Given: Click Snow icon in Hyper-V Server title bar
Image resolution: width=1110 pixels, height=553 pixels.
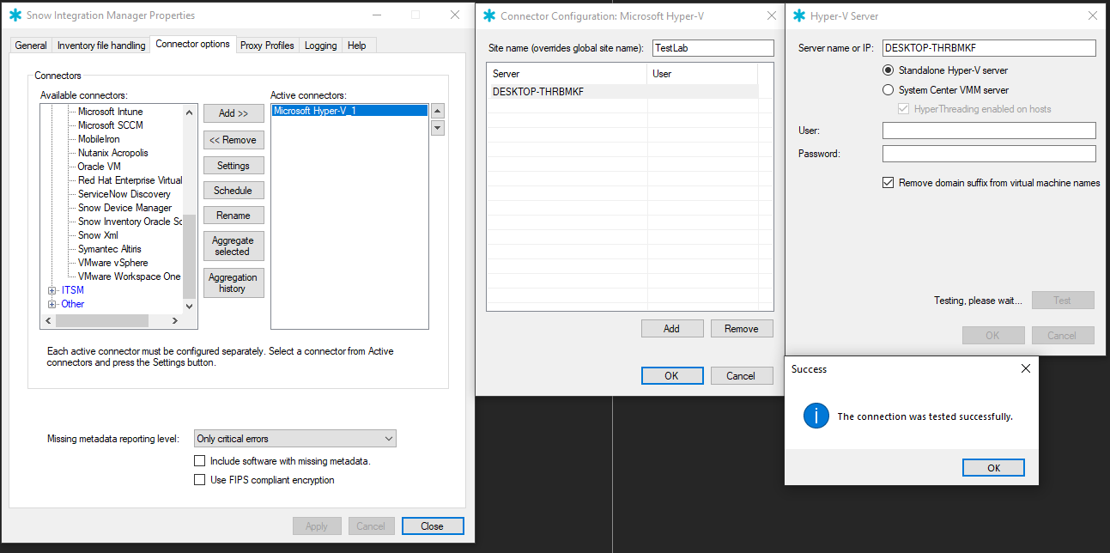Looking at the screenshot, I should [799, 15].
